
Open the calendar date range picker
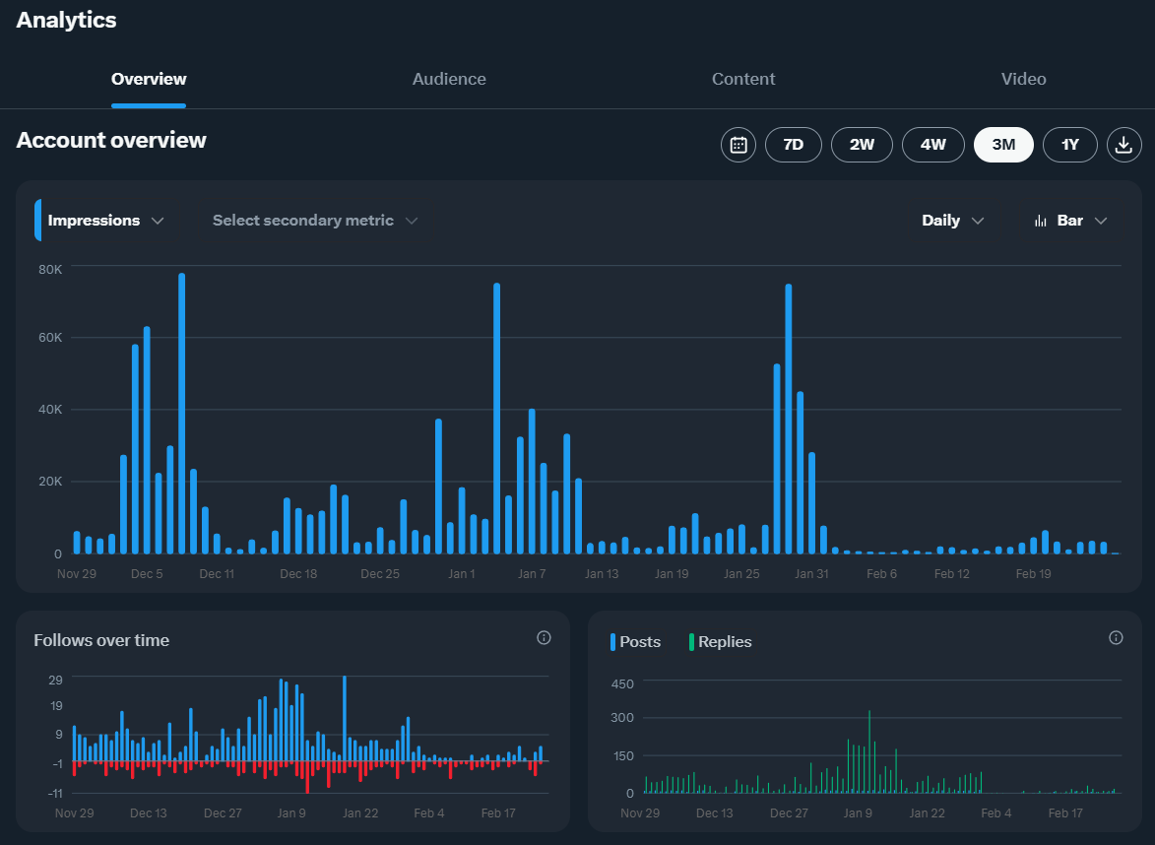tap(738, 145)
